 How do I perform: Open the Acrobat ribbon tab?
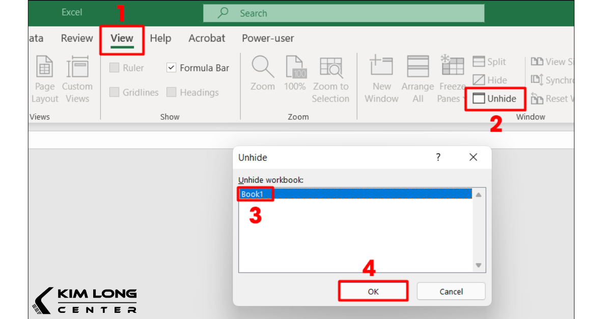tap(207, 38)
